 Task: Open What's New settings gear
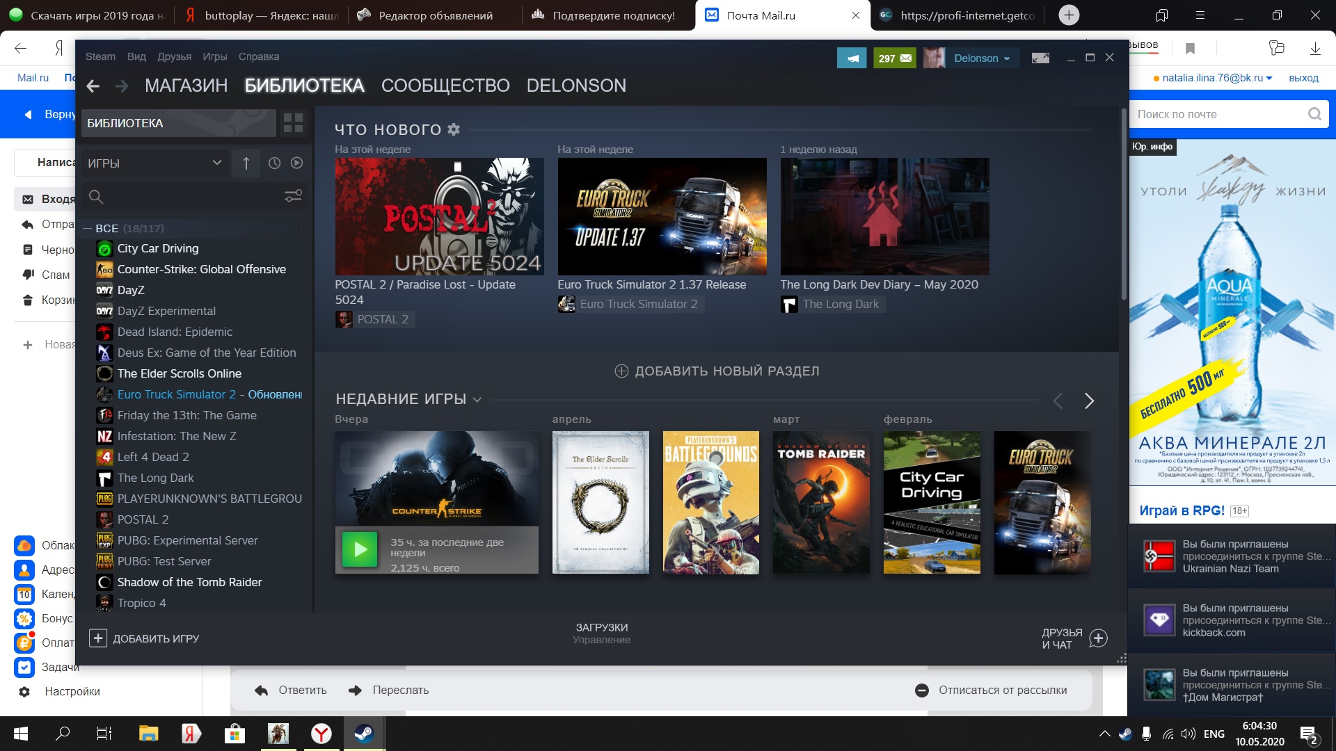point(454,129)
